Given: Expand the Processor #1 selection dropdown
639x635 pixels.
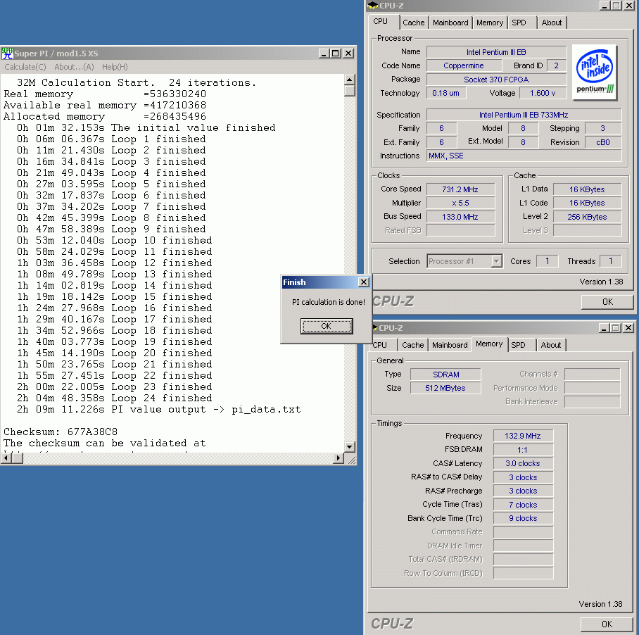Looking at the screenshot, I should click(496, 261).
